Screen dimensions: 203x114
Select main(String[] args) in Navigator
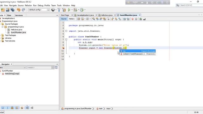point(12,74)
